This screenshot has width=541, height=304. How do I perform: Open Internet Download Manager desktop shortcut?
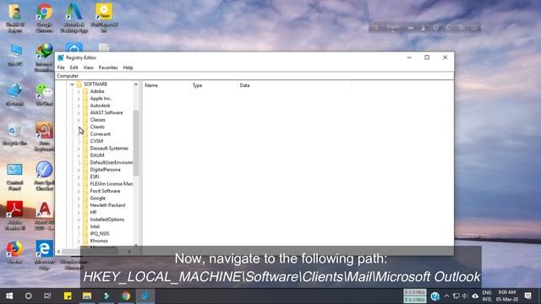(x=45, y=57)
